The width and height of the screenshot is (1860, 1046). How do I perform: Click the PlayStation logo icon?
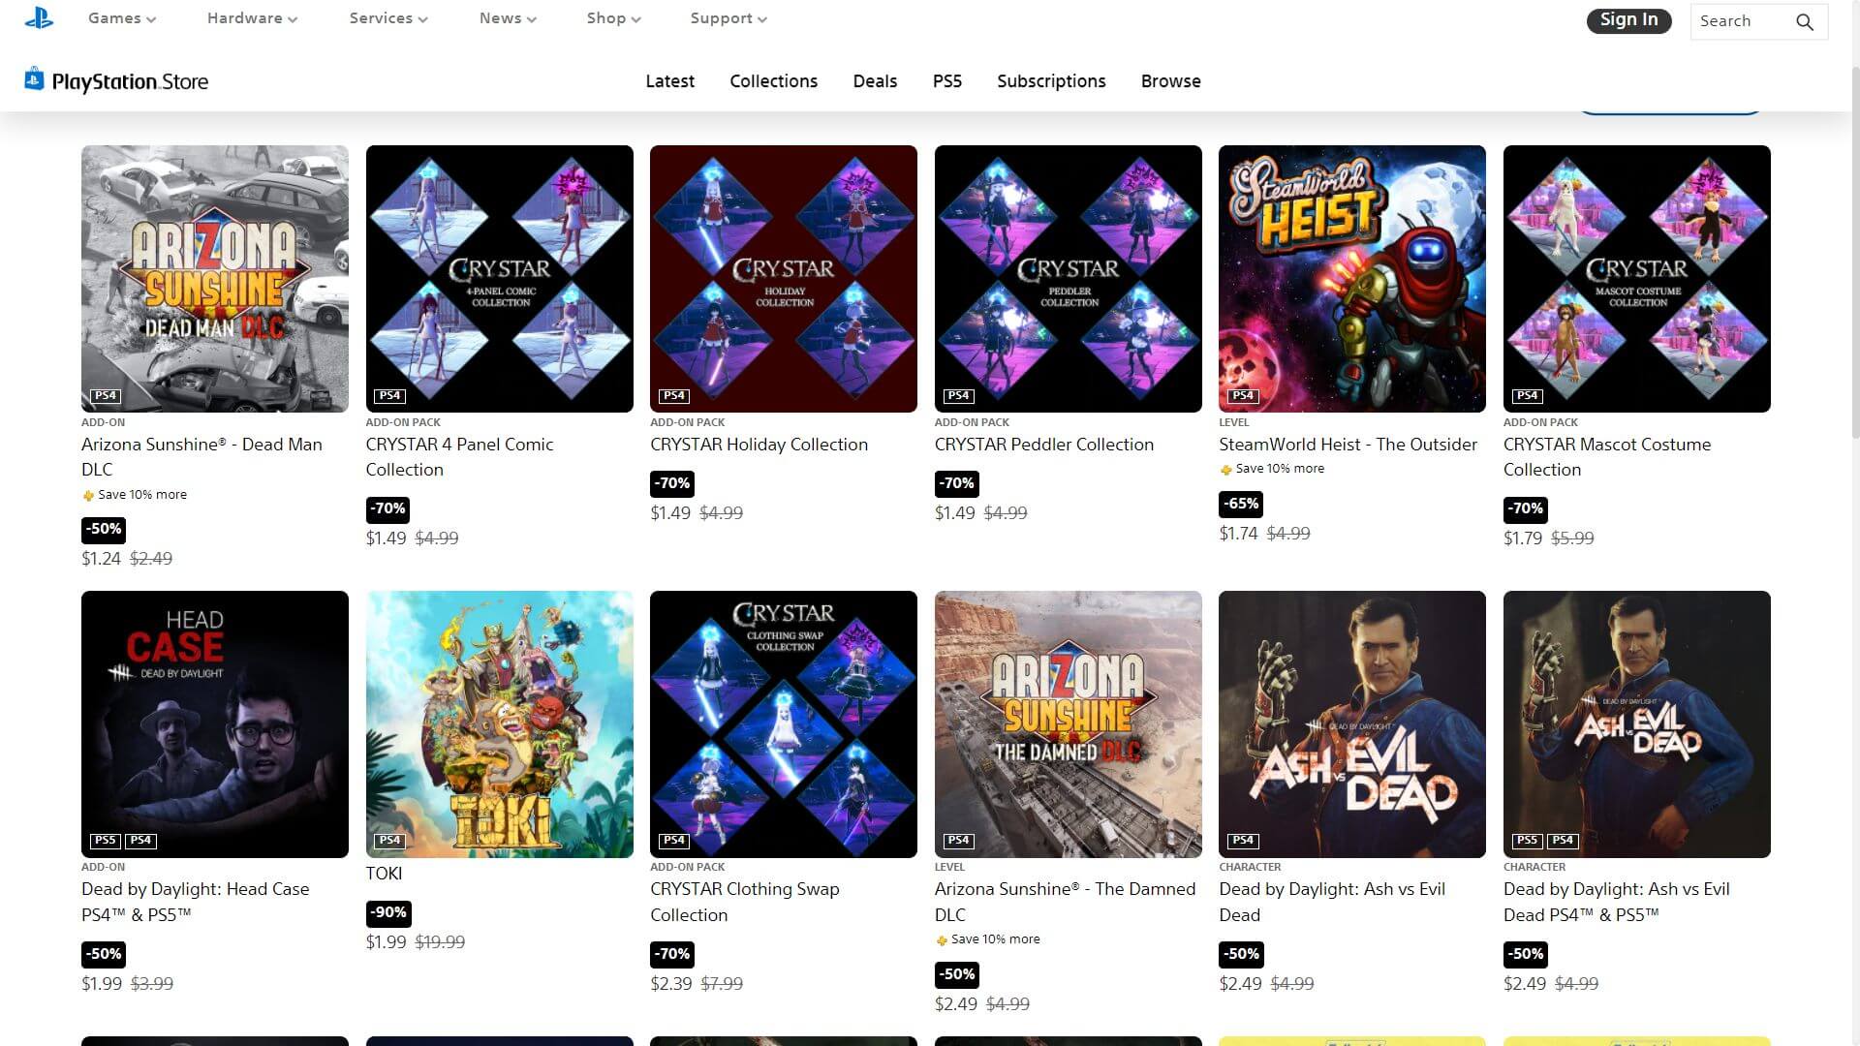point(39,17)
